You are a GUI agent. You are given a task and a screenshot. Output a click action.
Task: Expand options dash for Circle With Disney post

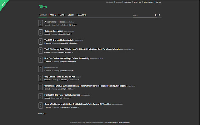[78, 107]
